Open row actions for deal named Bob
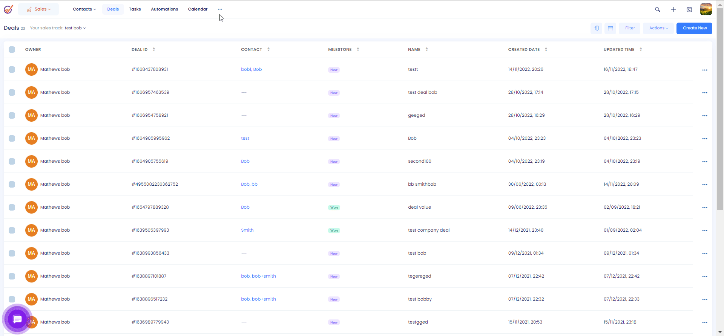Screen dimensions: 724x336 (705, 139)
